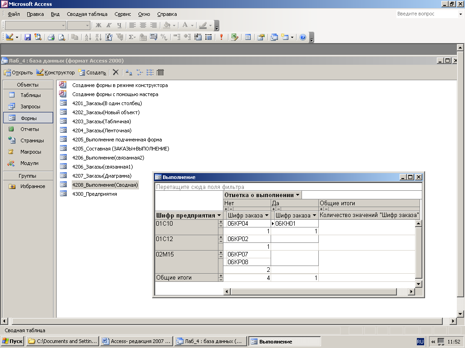Select Отчеты in the Objects pane
The image size is (465, 348).
(28, 129)
